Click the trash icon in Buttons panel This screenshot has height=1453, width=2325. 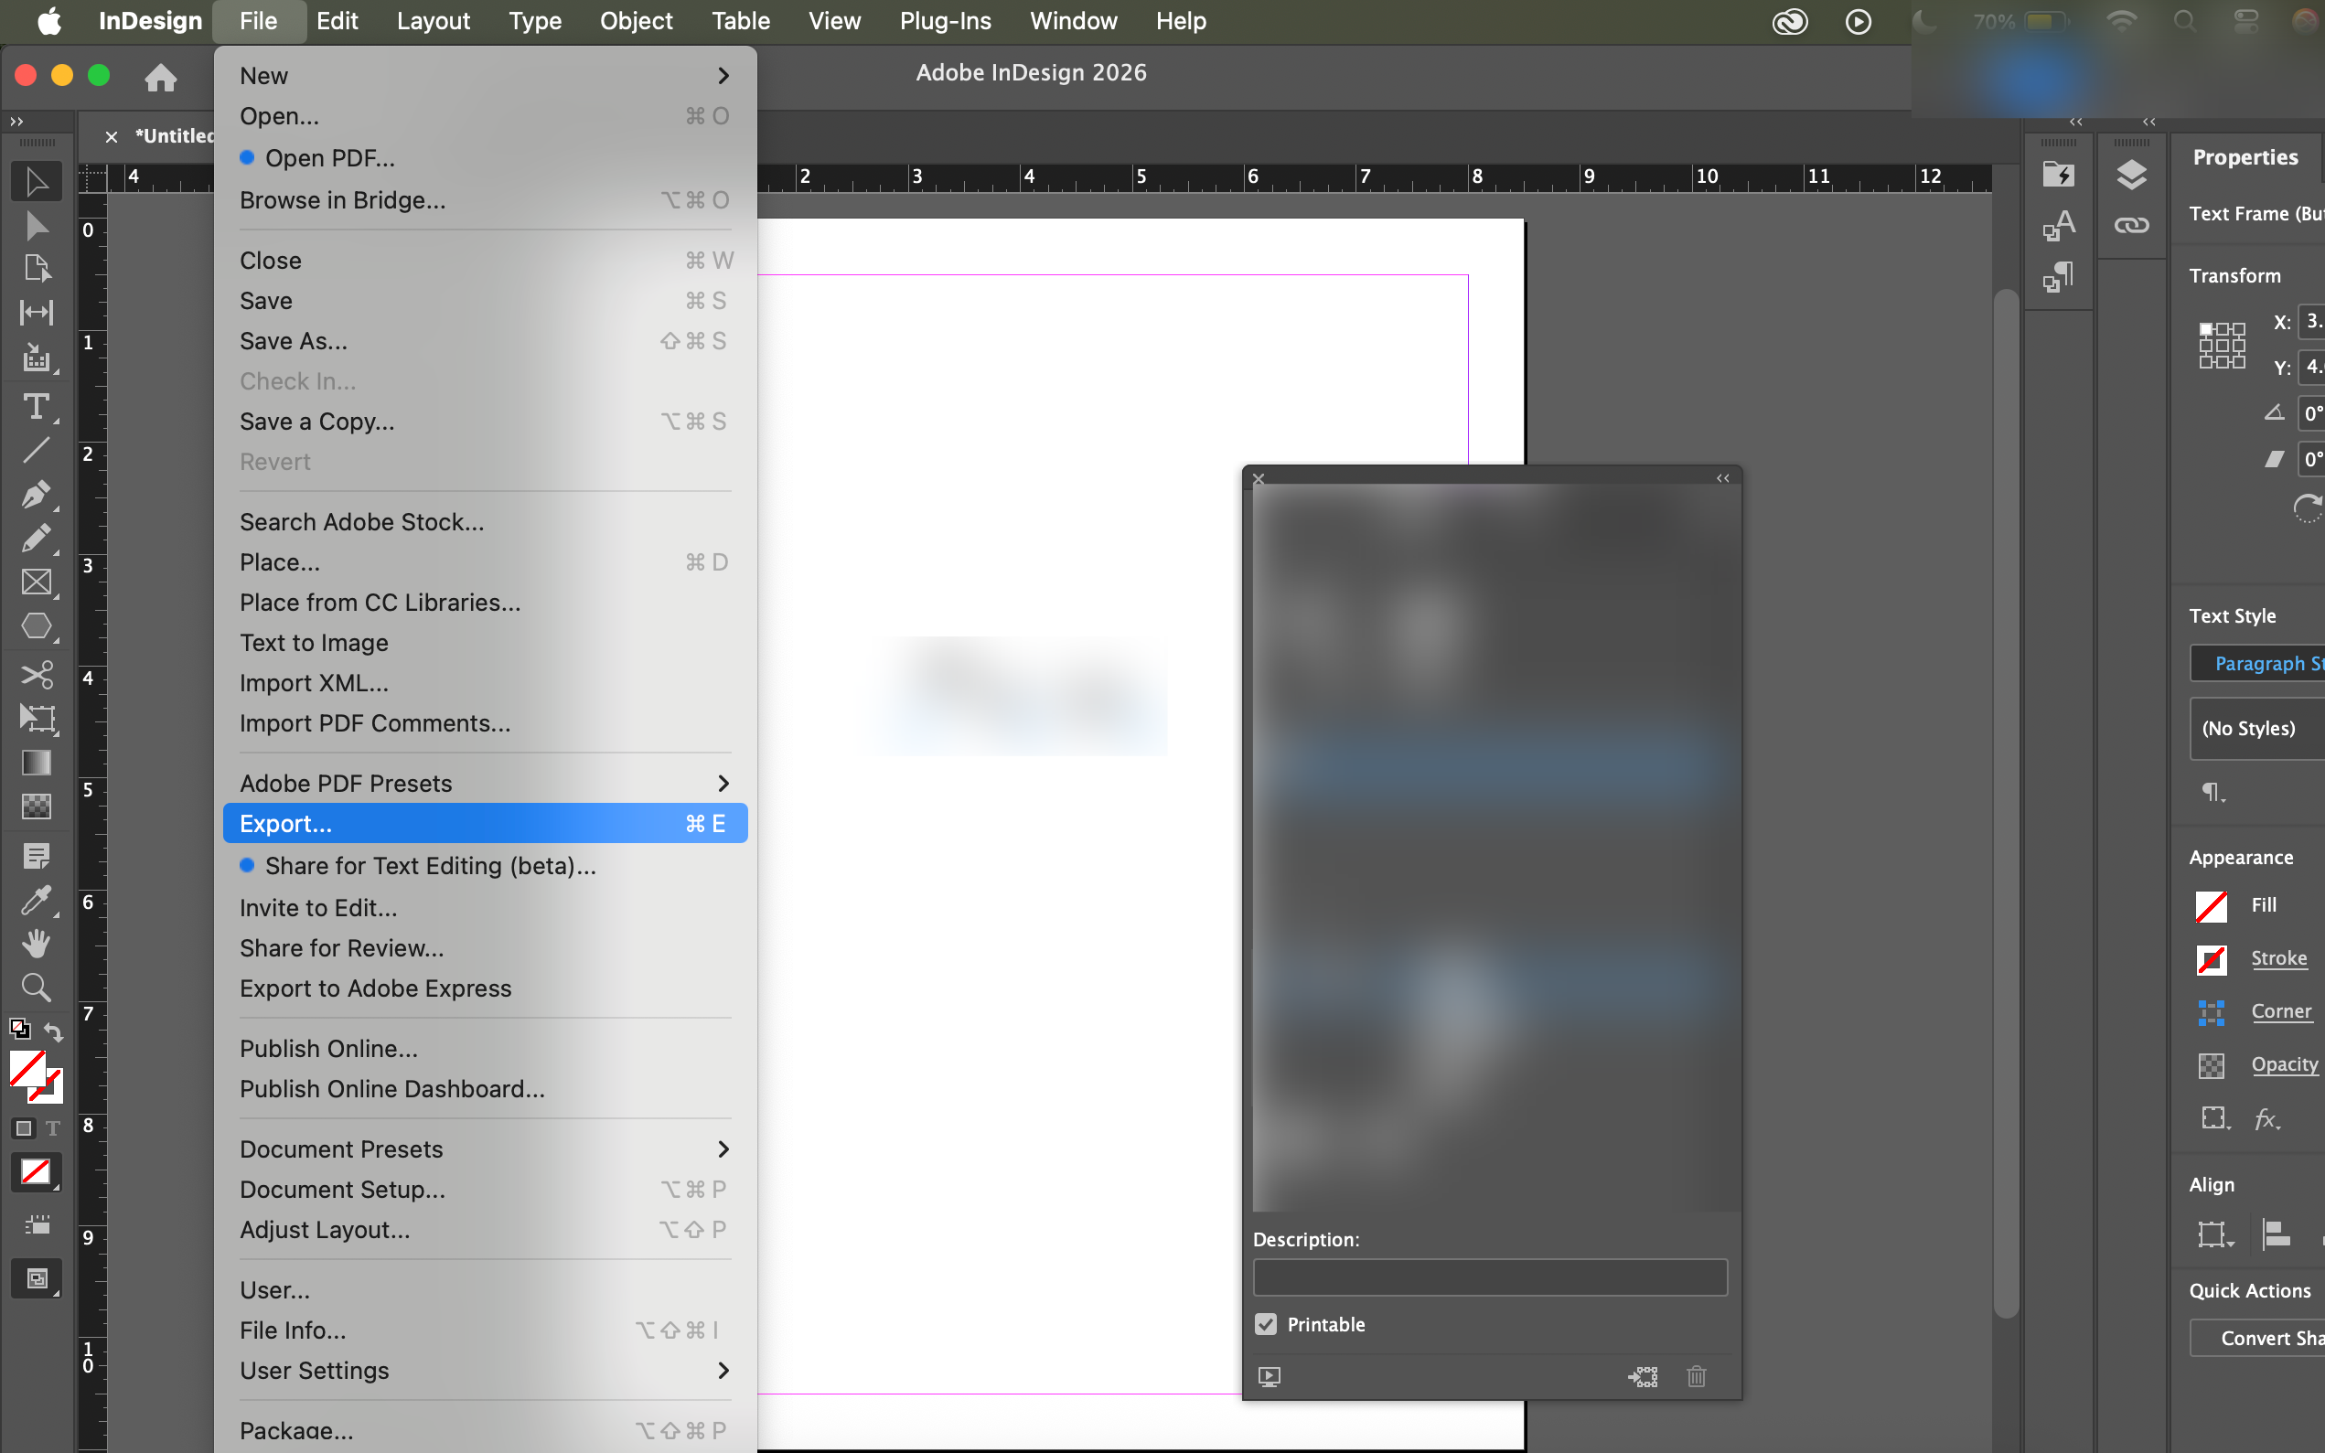[1697, 1376]
